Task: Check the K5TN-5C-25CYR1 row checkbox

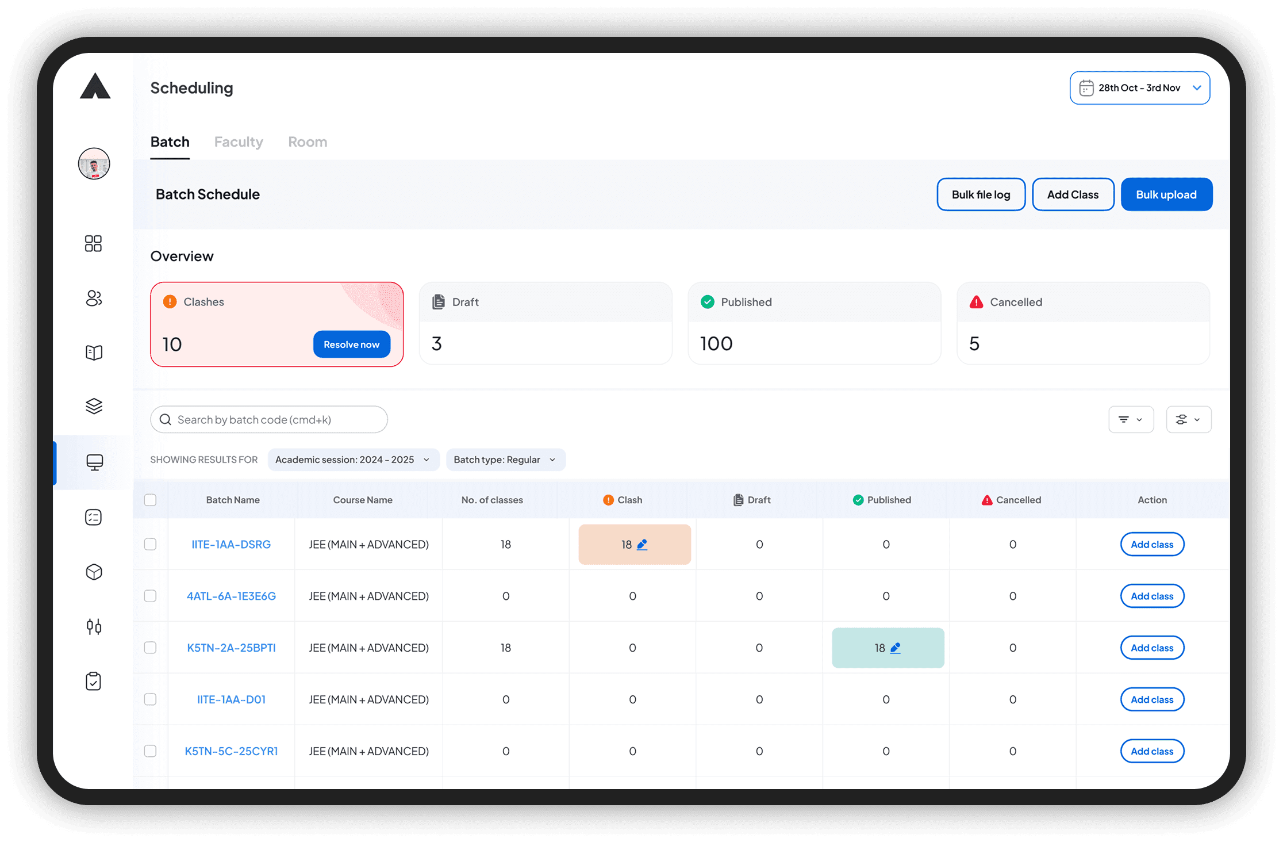Action: click(150, 751)
